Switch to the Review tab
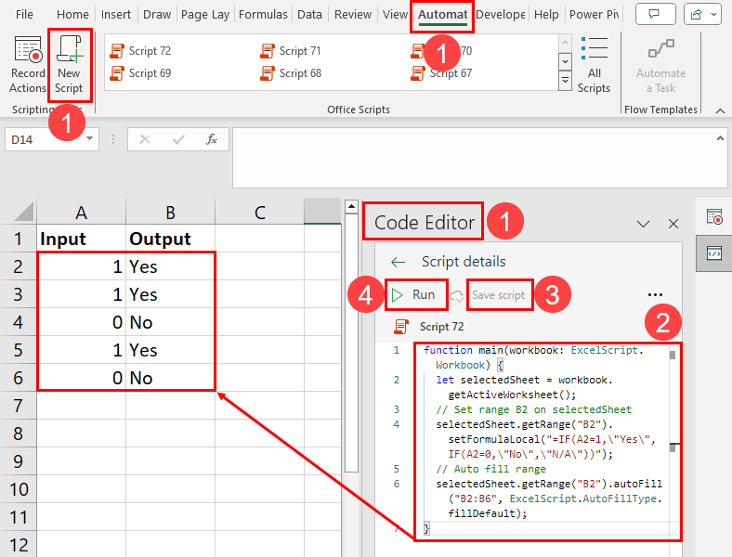Image resolution: width=732 pixels, height=557 pixels. pyautogui.click(x=353, y=15)
